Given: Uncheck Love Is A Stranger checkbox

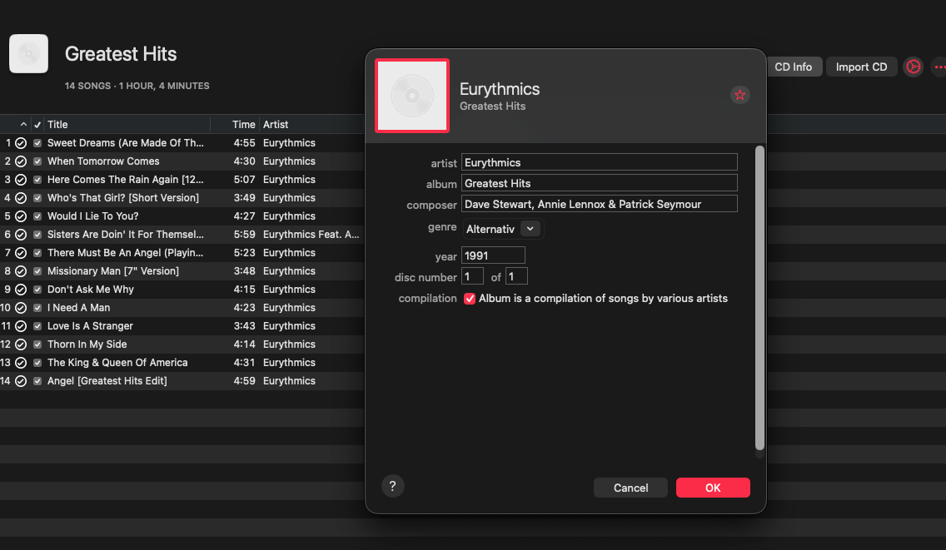Looking at the screenshot, I should coord(37,326).
